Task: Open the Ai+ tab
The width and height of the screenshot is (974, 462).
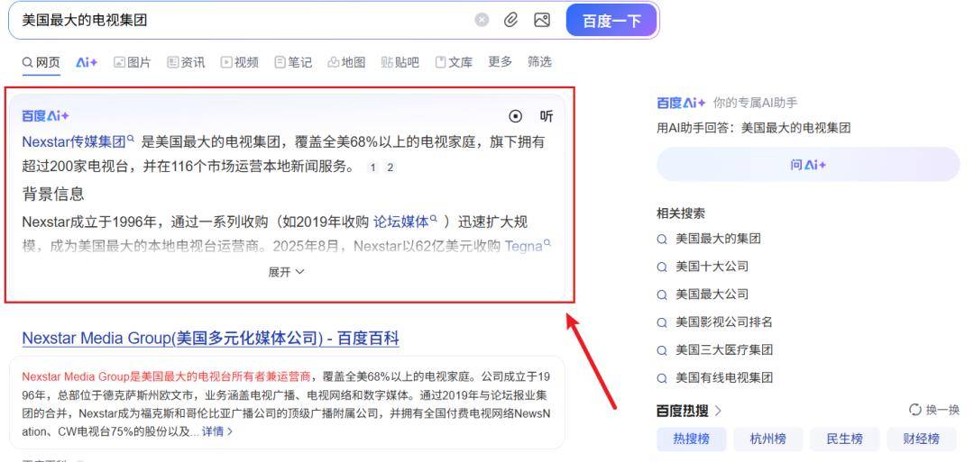Action: point(87,62)
